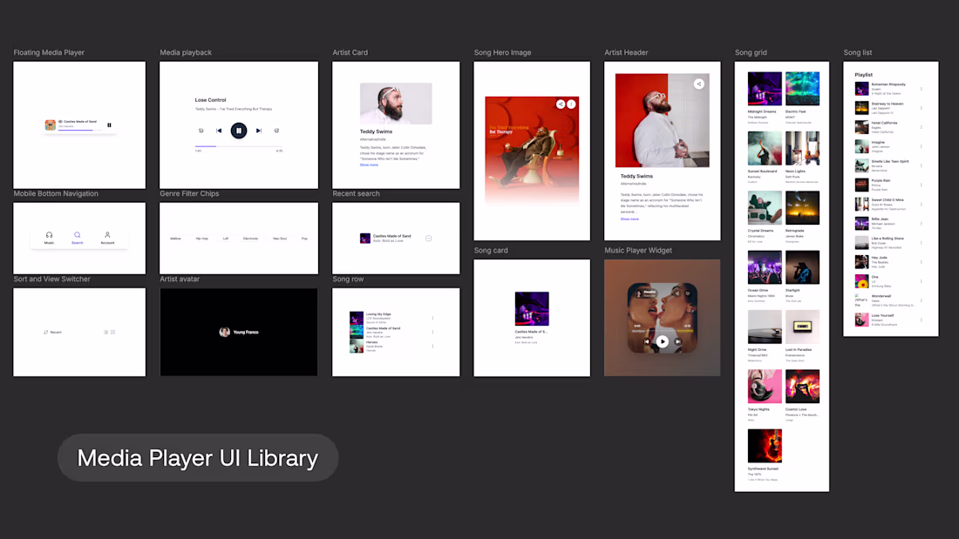Open more options for Billie Jean
Screen dimensions: 959x539
pyautogui.click(x=922, y=224)
